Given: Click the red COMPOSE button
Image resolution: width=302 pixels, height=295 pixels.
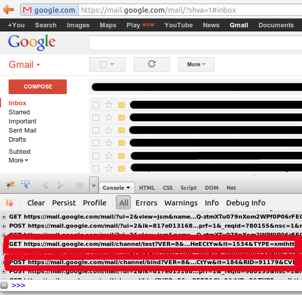Looking at the screenshot, I should pos(38,87).
